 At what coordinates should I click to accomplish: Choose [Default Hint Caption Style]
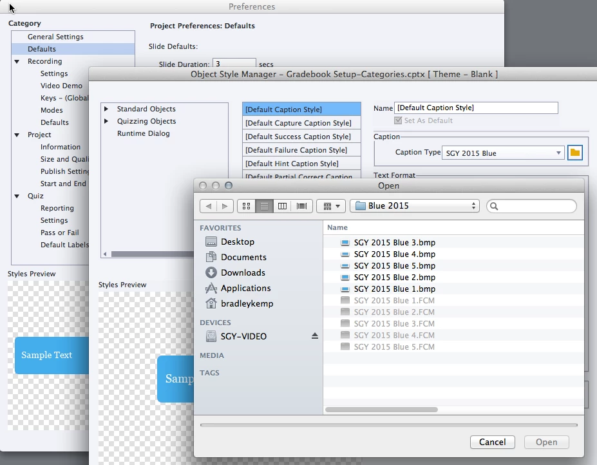301,164
